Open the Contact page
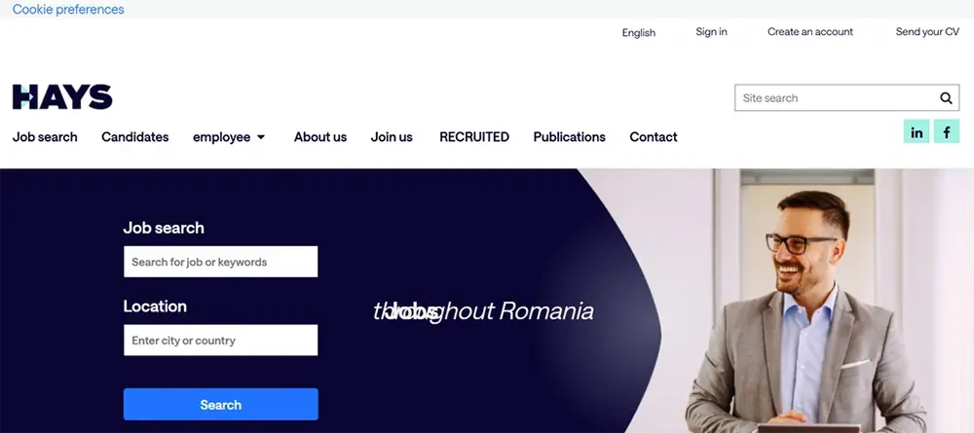 click(654, 137)
